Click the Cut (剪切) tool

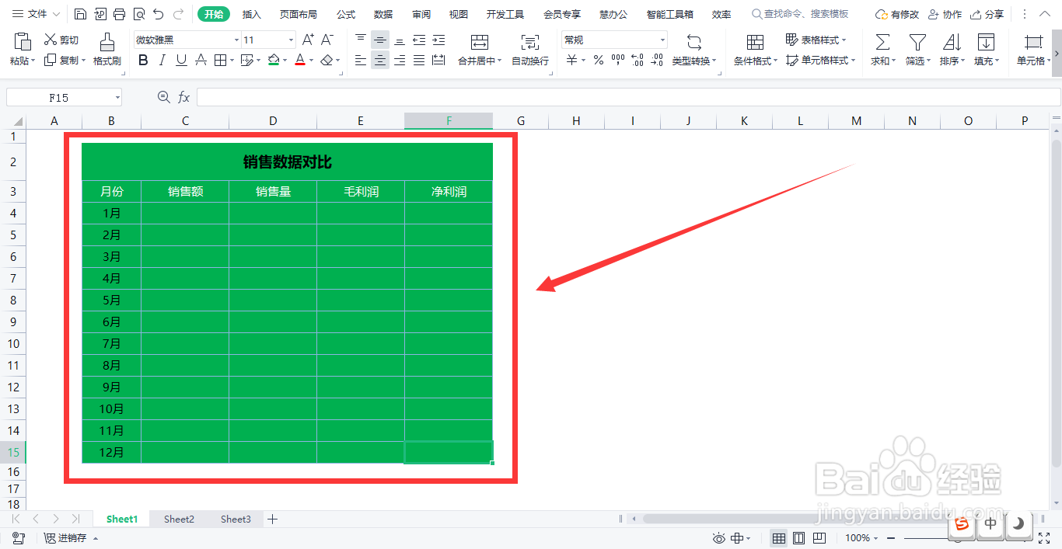tap(61, 40)
